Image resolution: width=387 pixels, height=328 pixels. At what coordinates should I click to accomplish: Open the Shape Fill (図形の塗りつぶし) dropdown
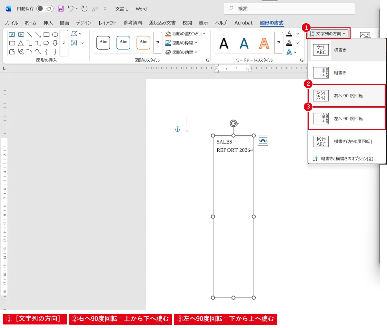(185, 34)
